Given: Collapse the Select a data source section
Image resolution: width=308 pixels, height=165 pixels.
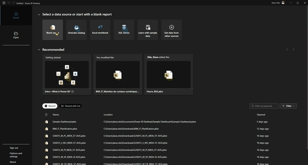Looking at the screenshot, I should click(x=39, y=14).
